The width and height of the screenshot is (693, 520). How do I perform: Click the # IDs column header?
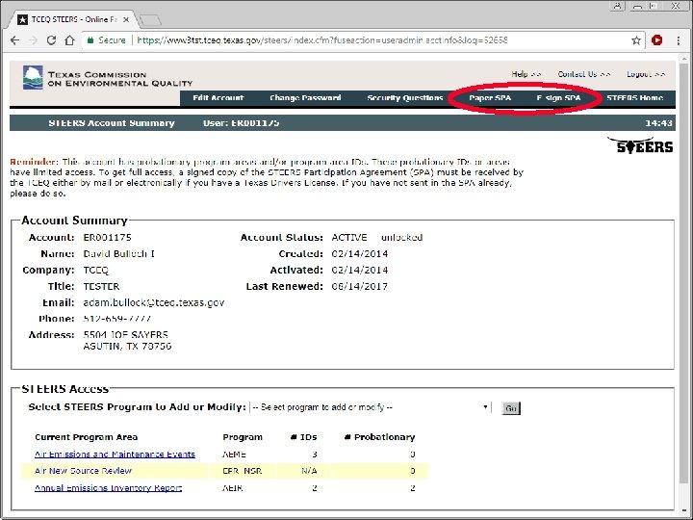pyautogui.click(x=303, y=437)
